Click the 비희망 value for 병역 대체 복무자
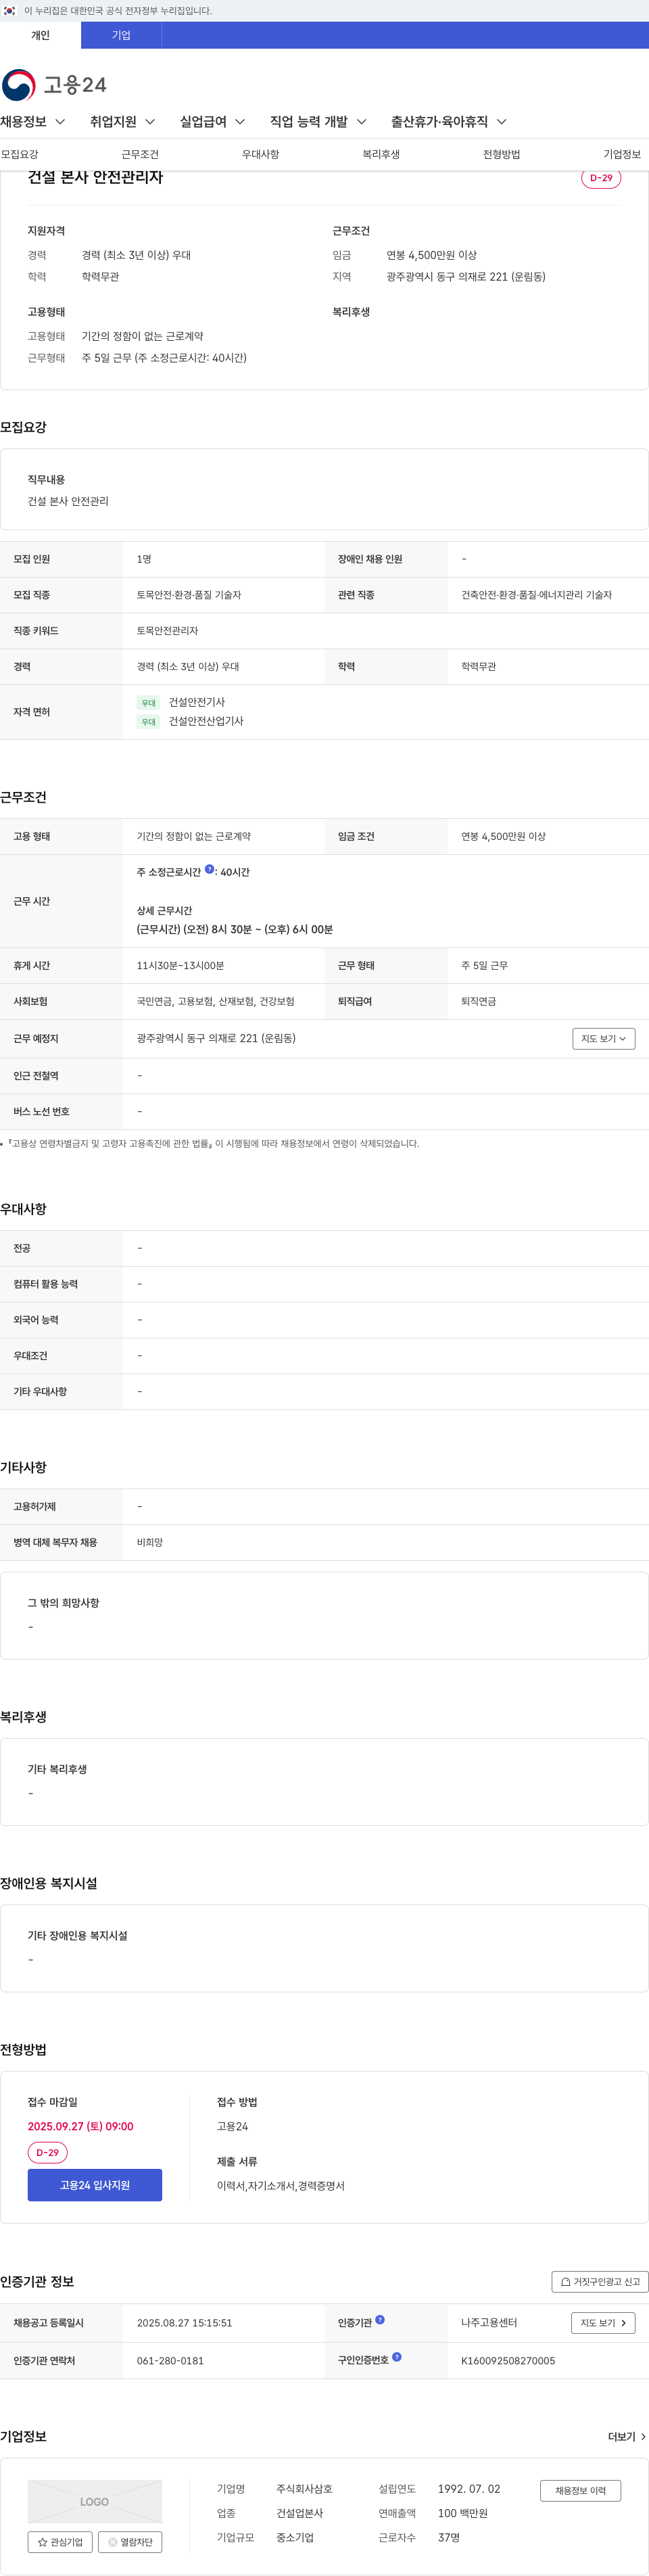 click(x=150, y=1543)
